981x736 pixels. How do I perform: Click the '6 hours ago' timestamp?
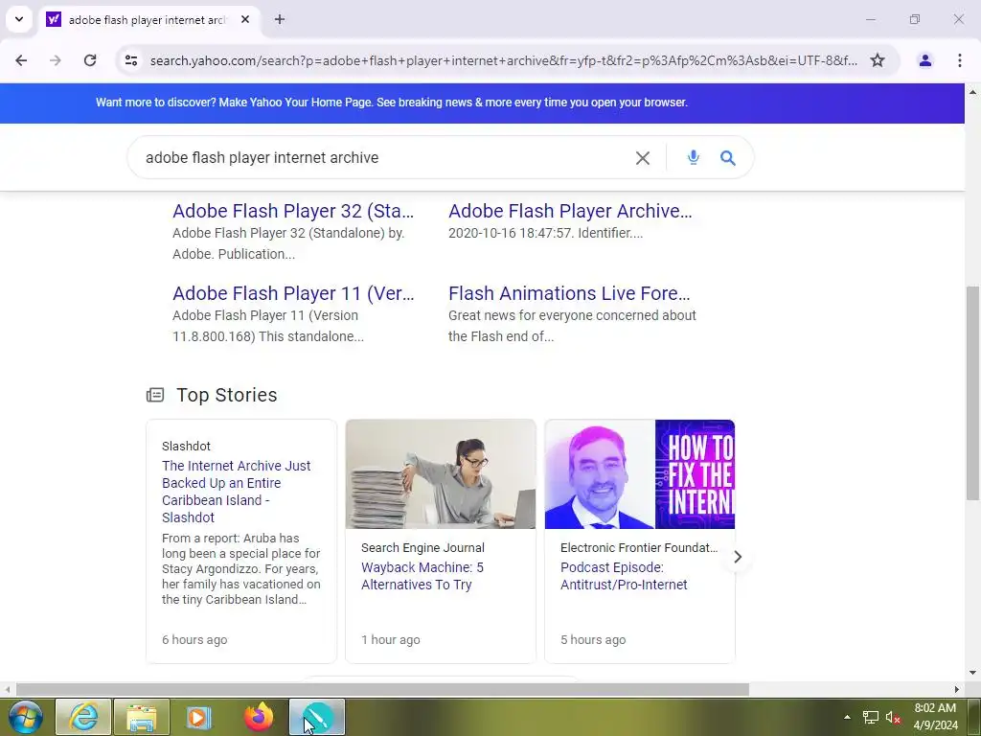coord(194,639)
